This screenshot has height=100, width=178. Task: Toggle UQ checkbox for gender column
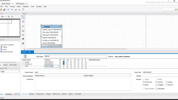[x=67, y=62]
